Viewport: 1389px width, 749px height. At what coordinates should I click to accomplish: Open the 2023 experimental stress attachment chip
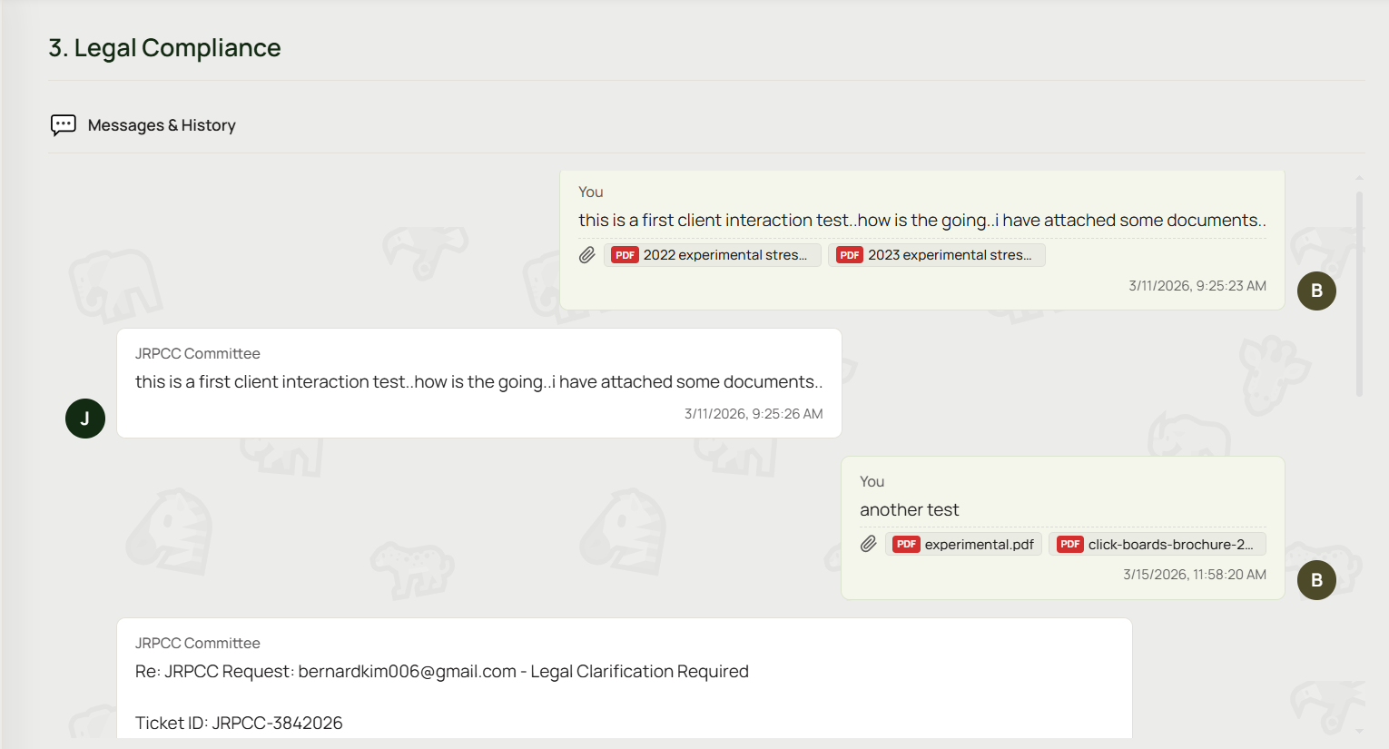pyautogui.click(x=937, y=255)
